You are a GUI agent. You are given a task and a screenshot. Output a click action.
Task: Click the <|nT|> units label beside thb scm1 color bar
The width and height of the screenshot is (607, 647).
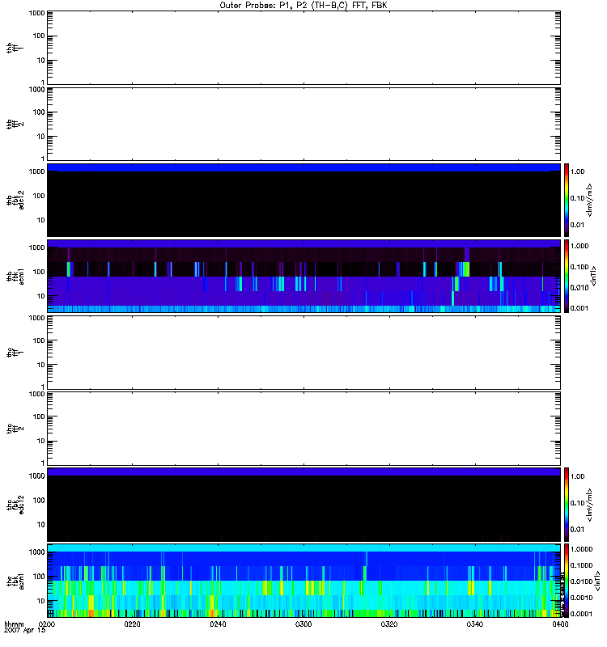[594, 276]
